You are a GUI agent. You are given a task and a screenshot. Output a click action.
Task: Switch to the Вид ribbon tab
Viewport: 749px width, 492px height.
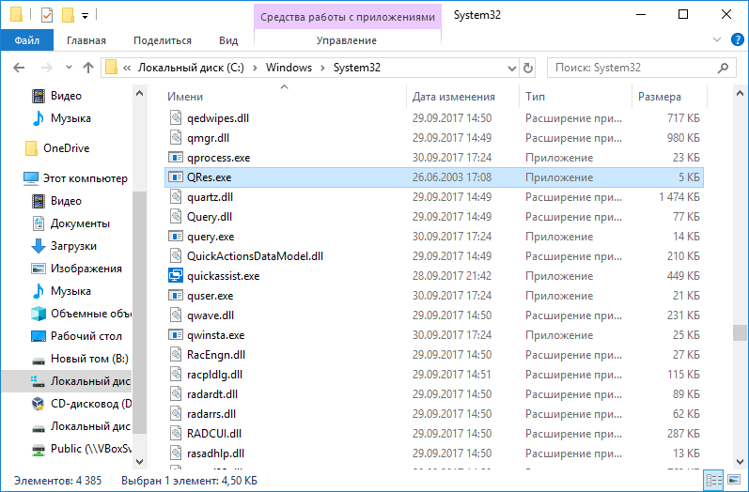tap(228, 40)
